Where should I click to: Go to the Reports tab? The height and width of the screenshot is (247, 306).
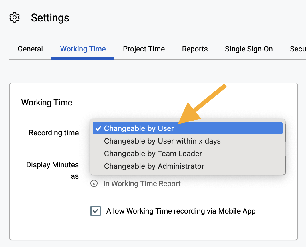(195, 49)
